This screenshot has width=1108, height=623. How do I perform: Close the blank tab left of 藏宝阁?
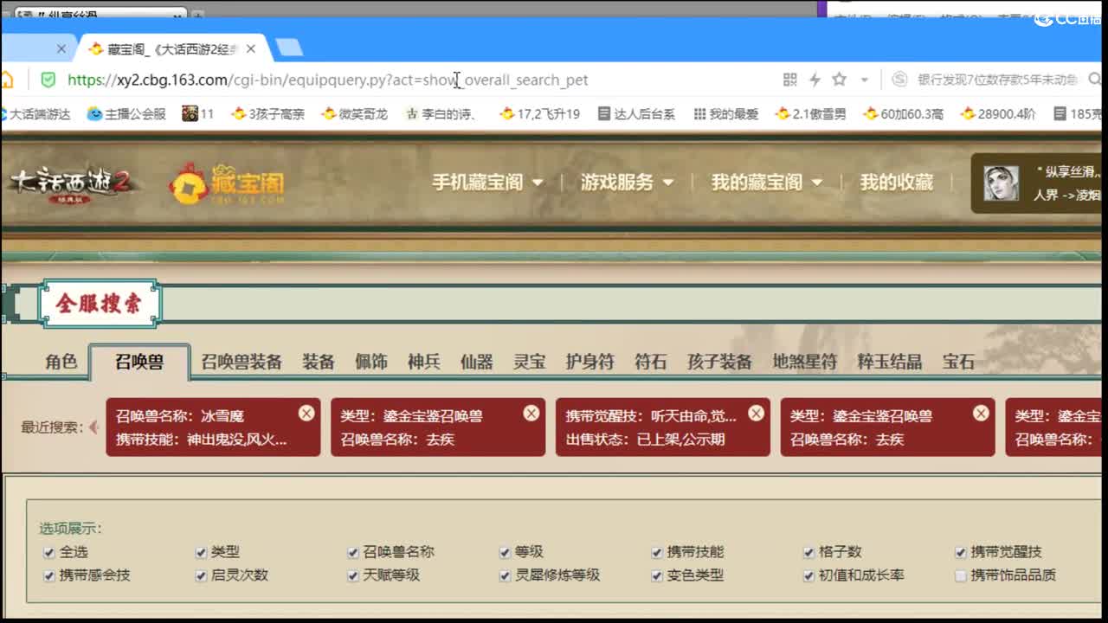pyautogui.click(x=61, y=49)
